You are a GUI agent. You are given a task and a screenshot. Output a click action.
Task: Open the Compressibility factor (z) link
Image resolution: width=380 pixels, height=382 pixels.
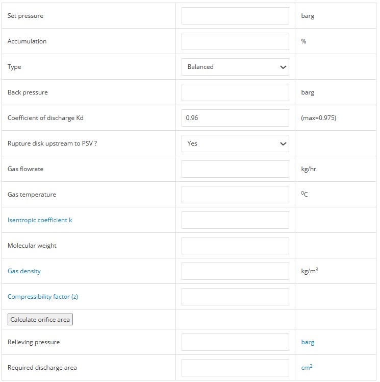[43, 297]
